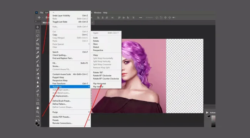This screenshot has height=138, width=250.
Task: Click the Edit menu scroll-up arrow at the top
Action: (53, 12)
